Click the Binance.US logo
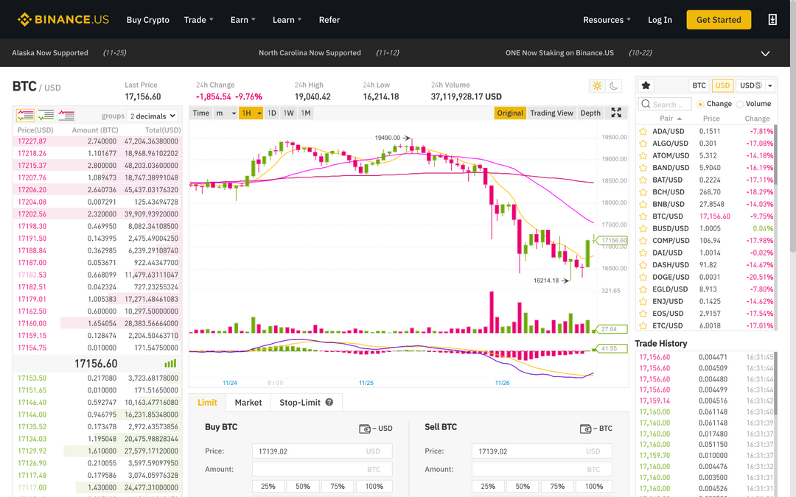The image size is (796, 497). tap(63, 19)
